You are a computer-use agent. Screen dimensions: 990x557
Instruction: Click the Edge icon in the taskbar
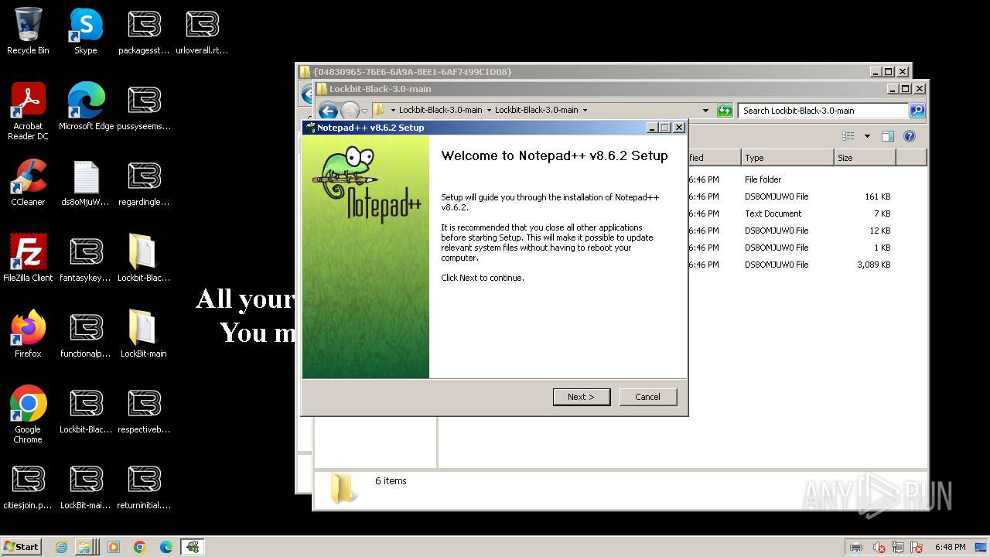pyautogui.click(x=166, y=547)
